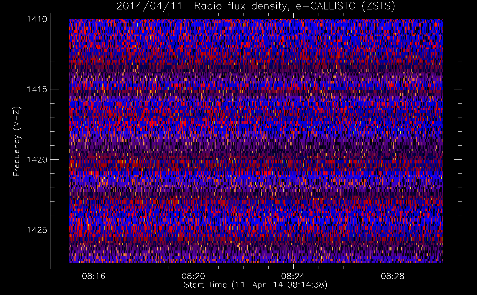Image resolution: width=477 pixels, height=295 pixels.
Task: Click the 'Frequency (MHZ)' axis label
Action: [x=17, y=142]
